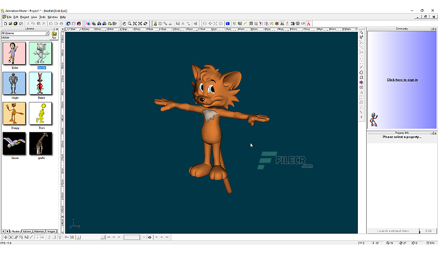Click the 'Click here to sign in' link
The height and width of the screenshot is (253, 438).
pyautogui.click(x=402, y=79)
